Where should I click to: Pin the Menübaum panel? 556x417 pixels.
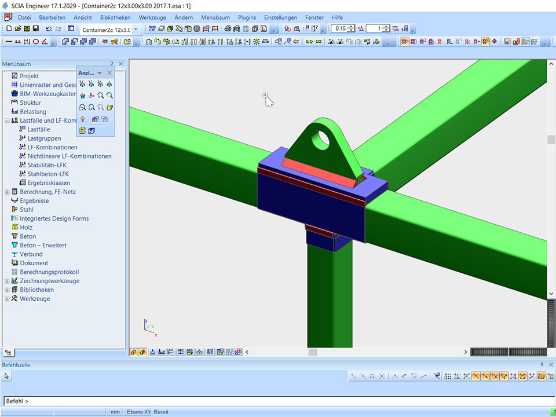[112, 64]
